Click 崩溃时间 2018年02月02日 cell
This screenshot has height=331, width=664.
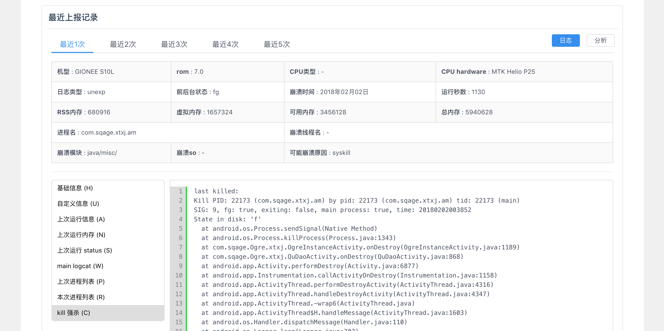click(x=360, y=92)
